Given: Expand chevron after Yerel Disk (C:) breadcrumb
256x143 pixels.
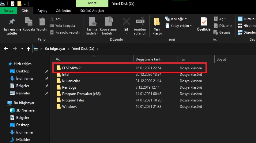Looking at the screenshot, I should (x=98, y=49).
